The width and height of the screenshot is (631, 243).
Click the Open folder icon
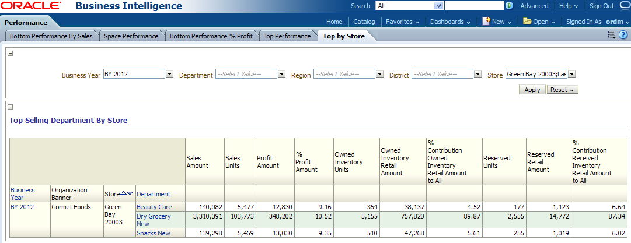click(527, 22)
